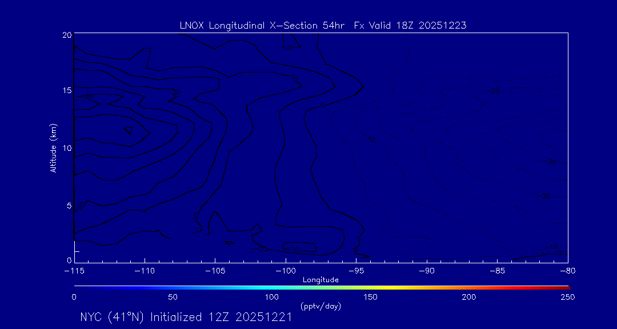Select the 250 label under the color bar
The image size is (617, 329).
pos(567,297)
